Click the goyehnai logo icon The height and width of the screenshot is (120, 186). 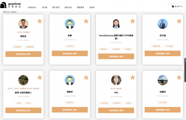point(3,6)
